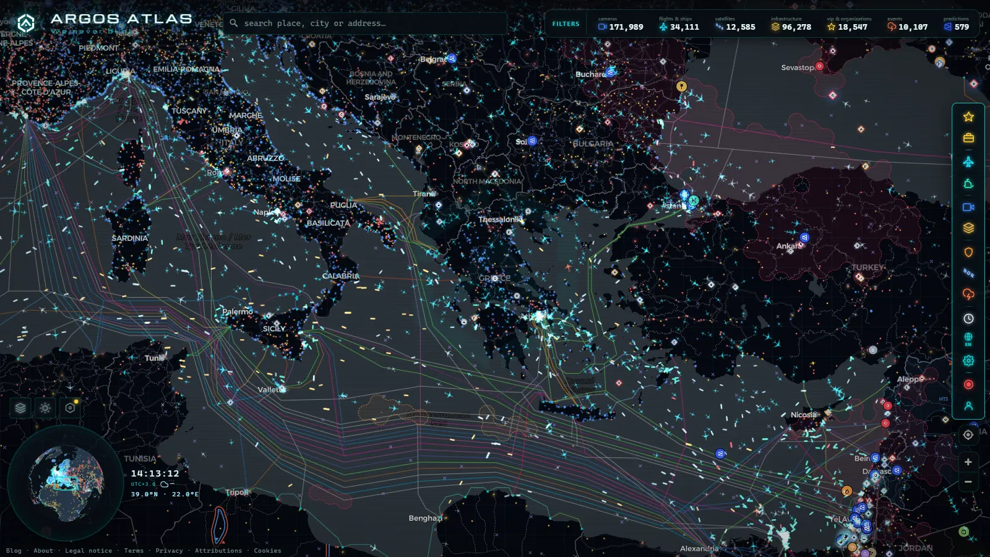Viewport: 990px width, 557px height.
Task: Toggle the flights & ships filter count
Action: pos(679,24)
